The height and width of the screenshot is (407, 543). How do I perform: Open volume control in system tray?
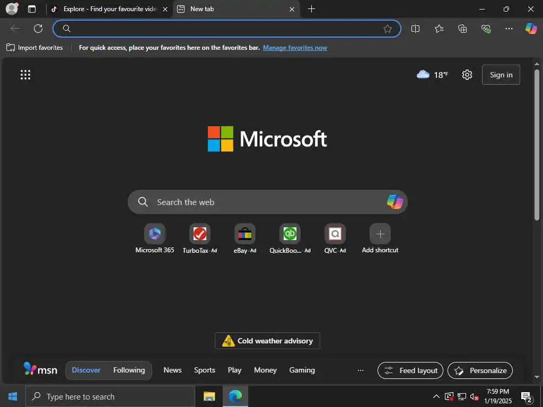474,396
